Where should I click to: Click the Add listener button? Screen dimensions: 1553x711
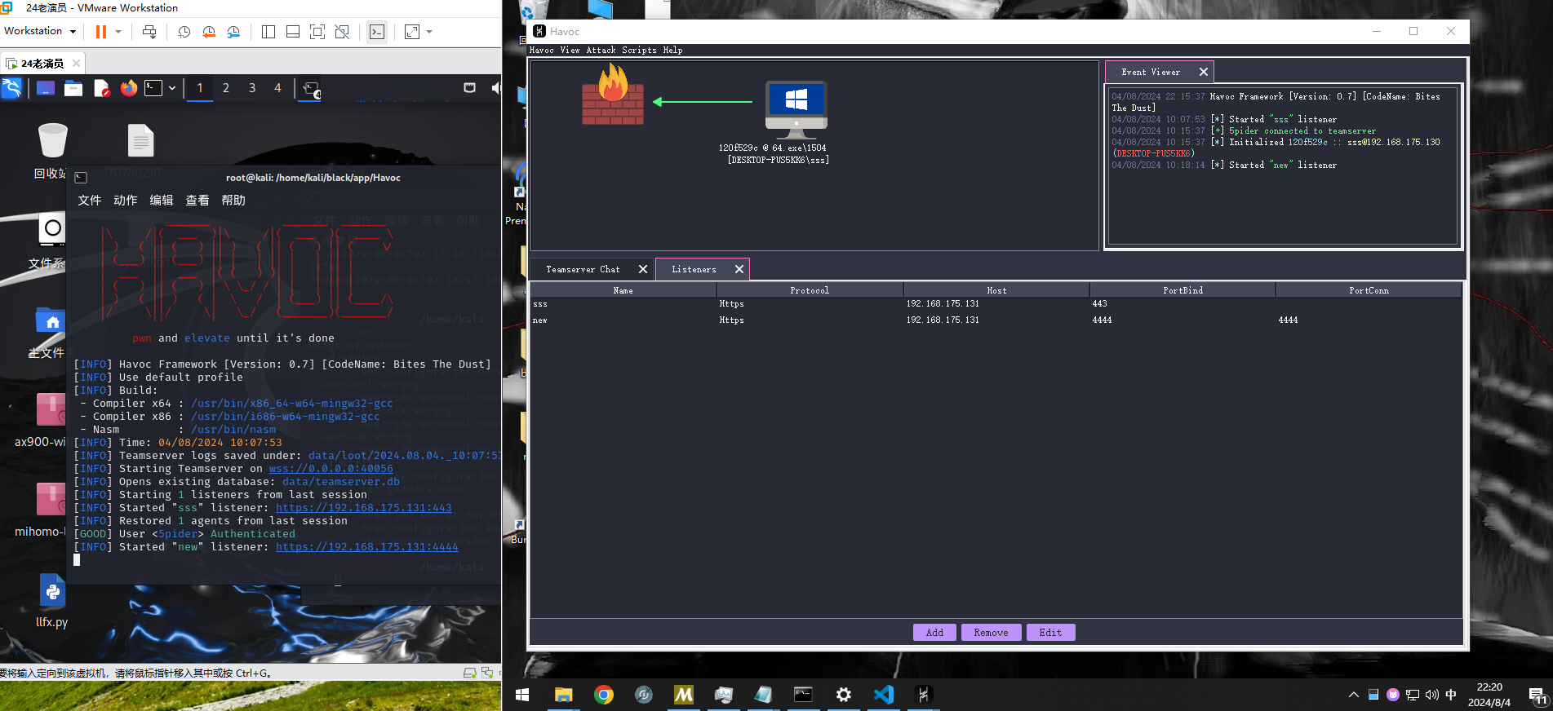coord(934,633)
